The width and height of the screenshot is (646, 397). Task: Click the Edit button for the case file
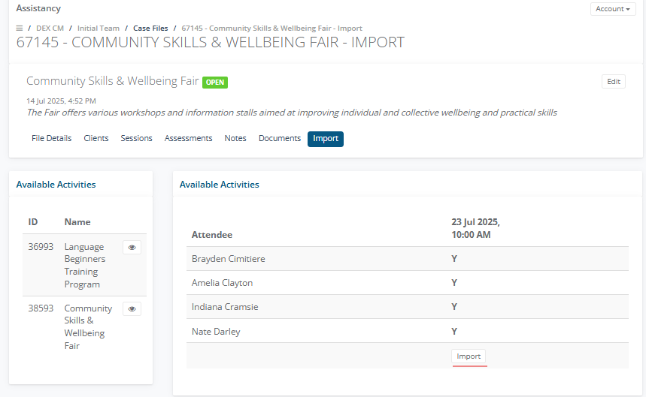coord(614,81)
